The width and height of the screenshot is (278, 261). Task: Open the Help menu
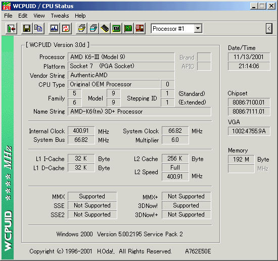(x=80, y=16)
